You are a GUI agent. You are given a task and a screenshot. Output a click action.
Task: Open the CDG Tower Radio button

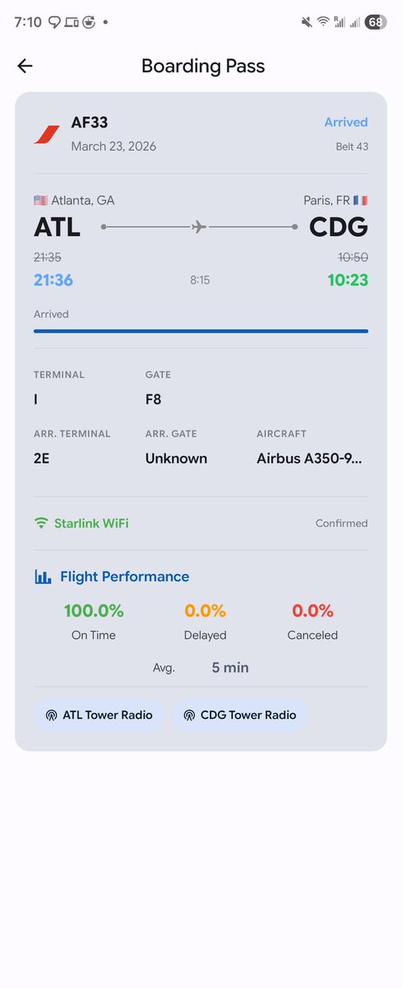240,715
